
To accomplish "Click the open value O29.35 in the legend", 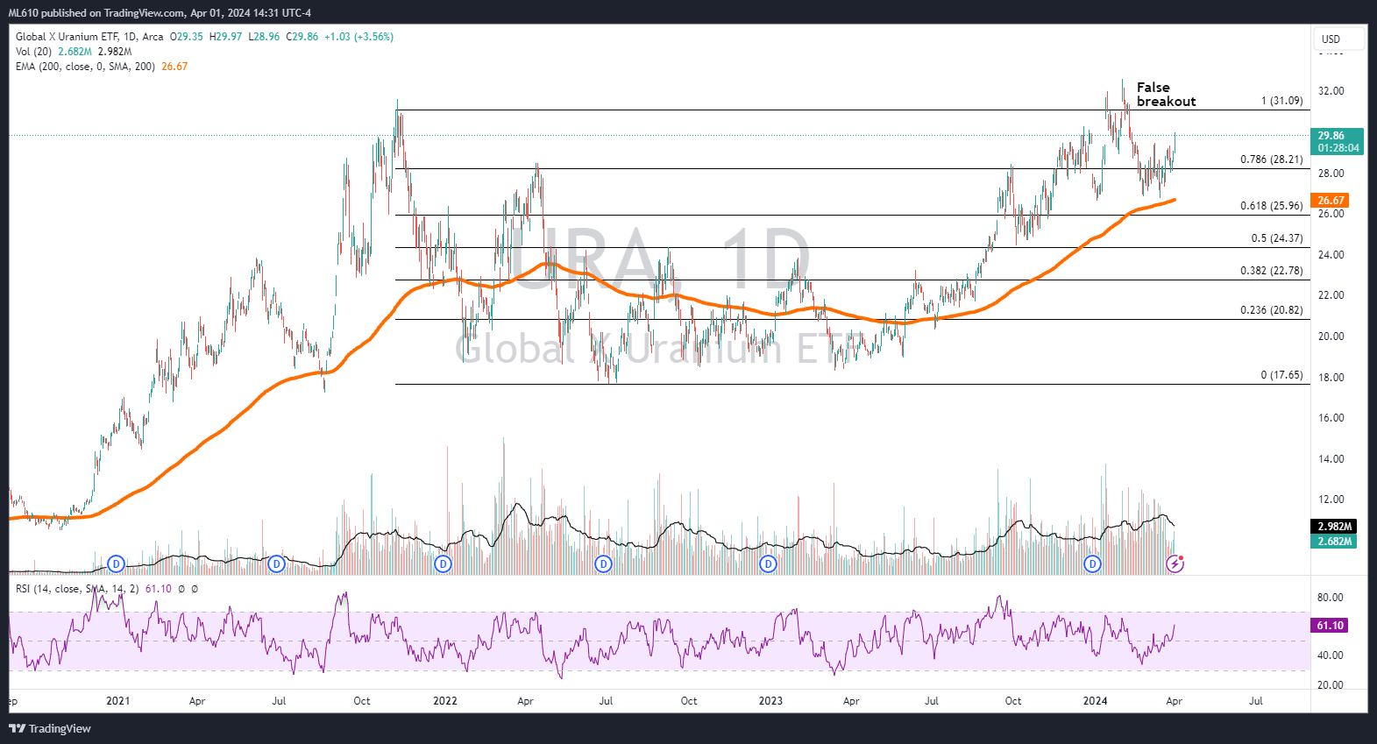I will pos(187,37).
